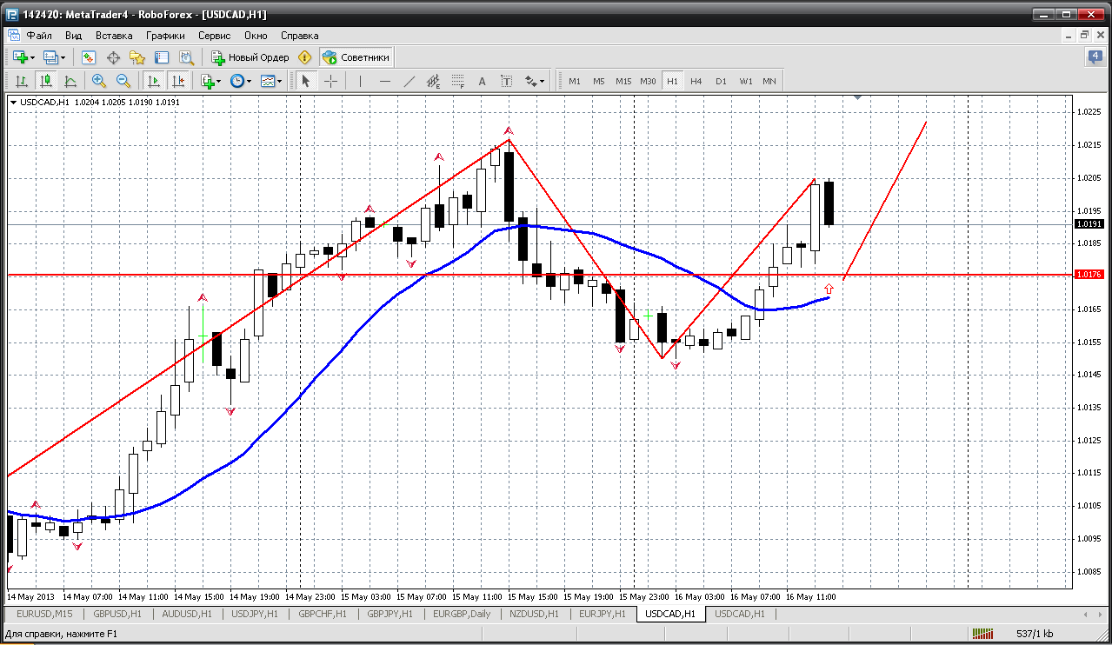
Task: Switch chart to candlesticks type
Action: pos(46,81)
